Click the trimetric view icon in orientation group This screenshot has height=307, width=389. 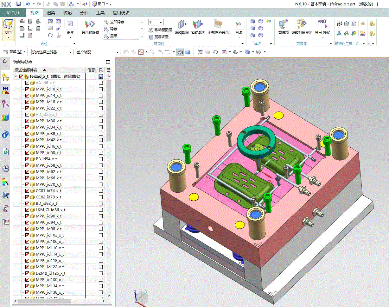coord(22,22)
